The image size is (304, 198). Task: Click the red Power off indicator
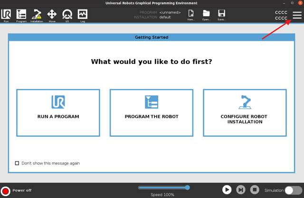pos(5,191)
